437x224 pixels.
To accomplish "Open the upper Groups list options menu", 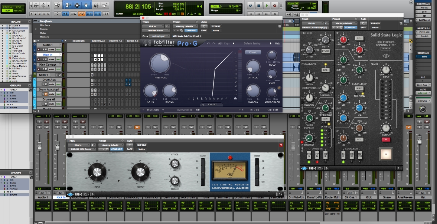I will pos(30,85).
